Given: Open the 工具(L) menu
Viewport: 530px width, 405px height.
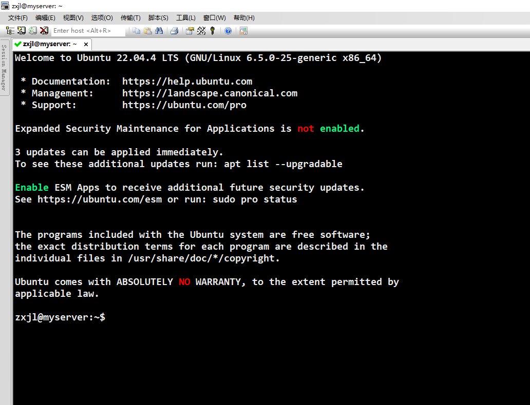Looking at the screenshot, I should click(185, 17).
